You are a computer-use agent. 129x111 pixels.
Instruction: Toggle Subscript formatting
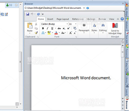tap(64, 29)
